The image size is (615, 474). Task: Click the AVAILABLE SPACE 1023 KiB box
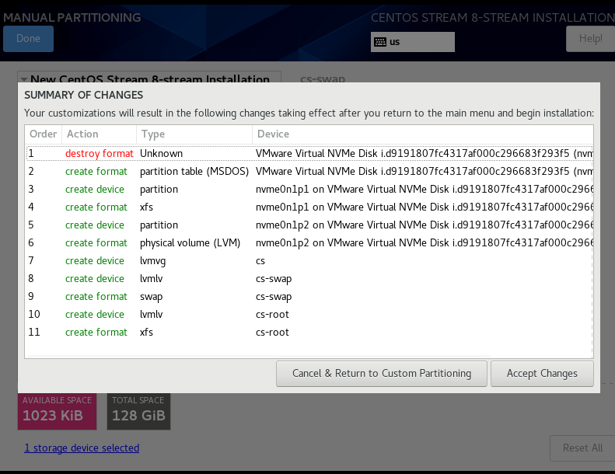click(58, 411)
